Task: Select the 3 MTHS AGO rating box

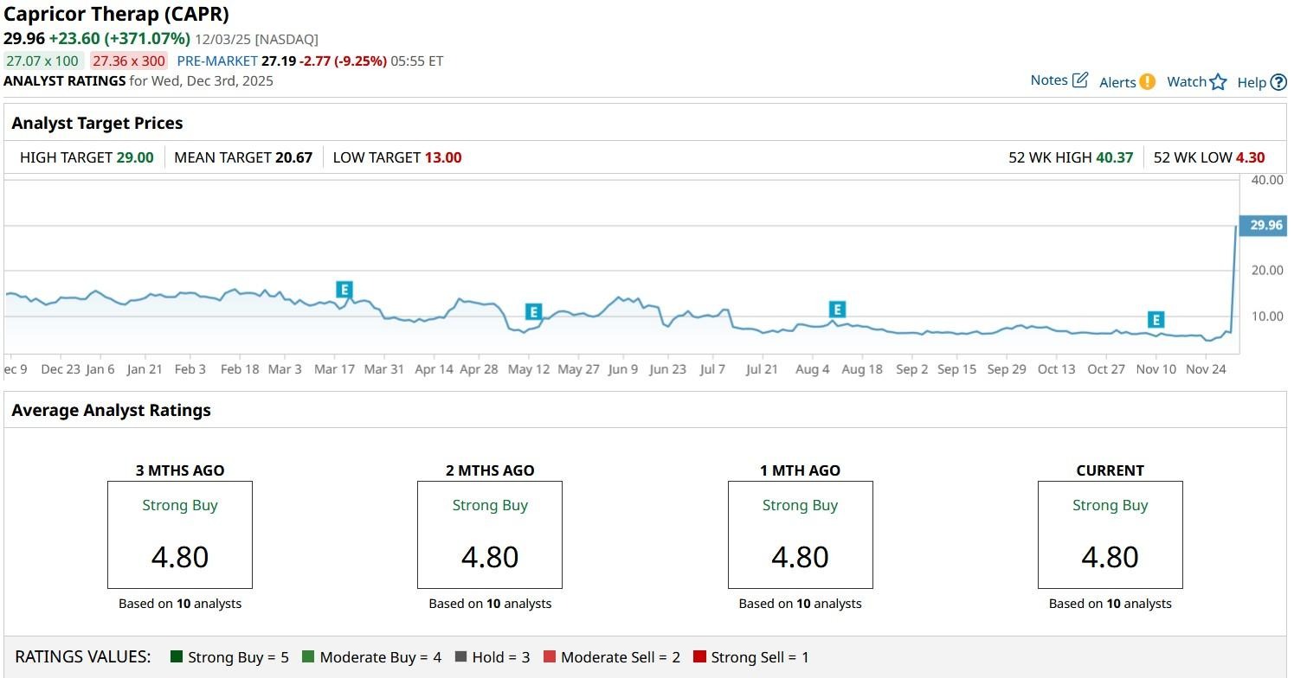Action: pos(180,534)
